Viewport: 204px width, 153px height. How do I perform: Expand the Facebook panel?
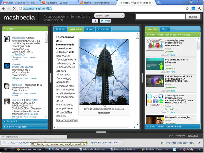(x=25, y=121)
